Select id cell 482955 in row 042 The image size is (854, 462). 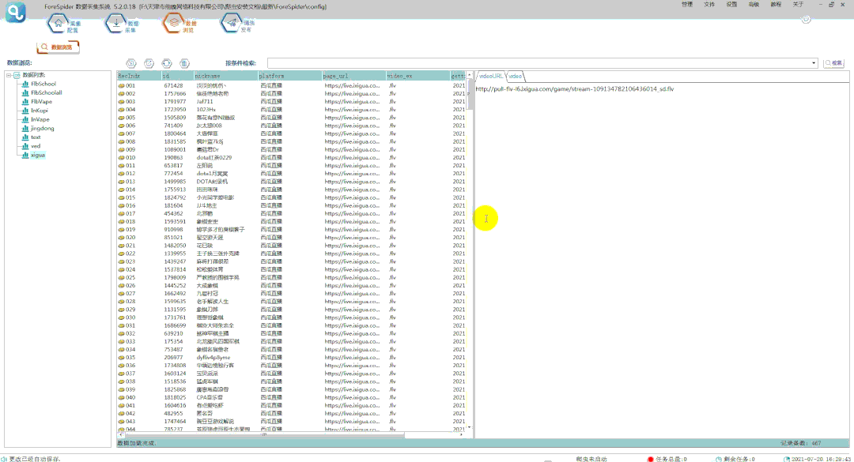click(x=174, y=414)
